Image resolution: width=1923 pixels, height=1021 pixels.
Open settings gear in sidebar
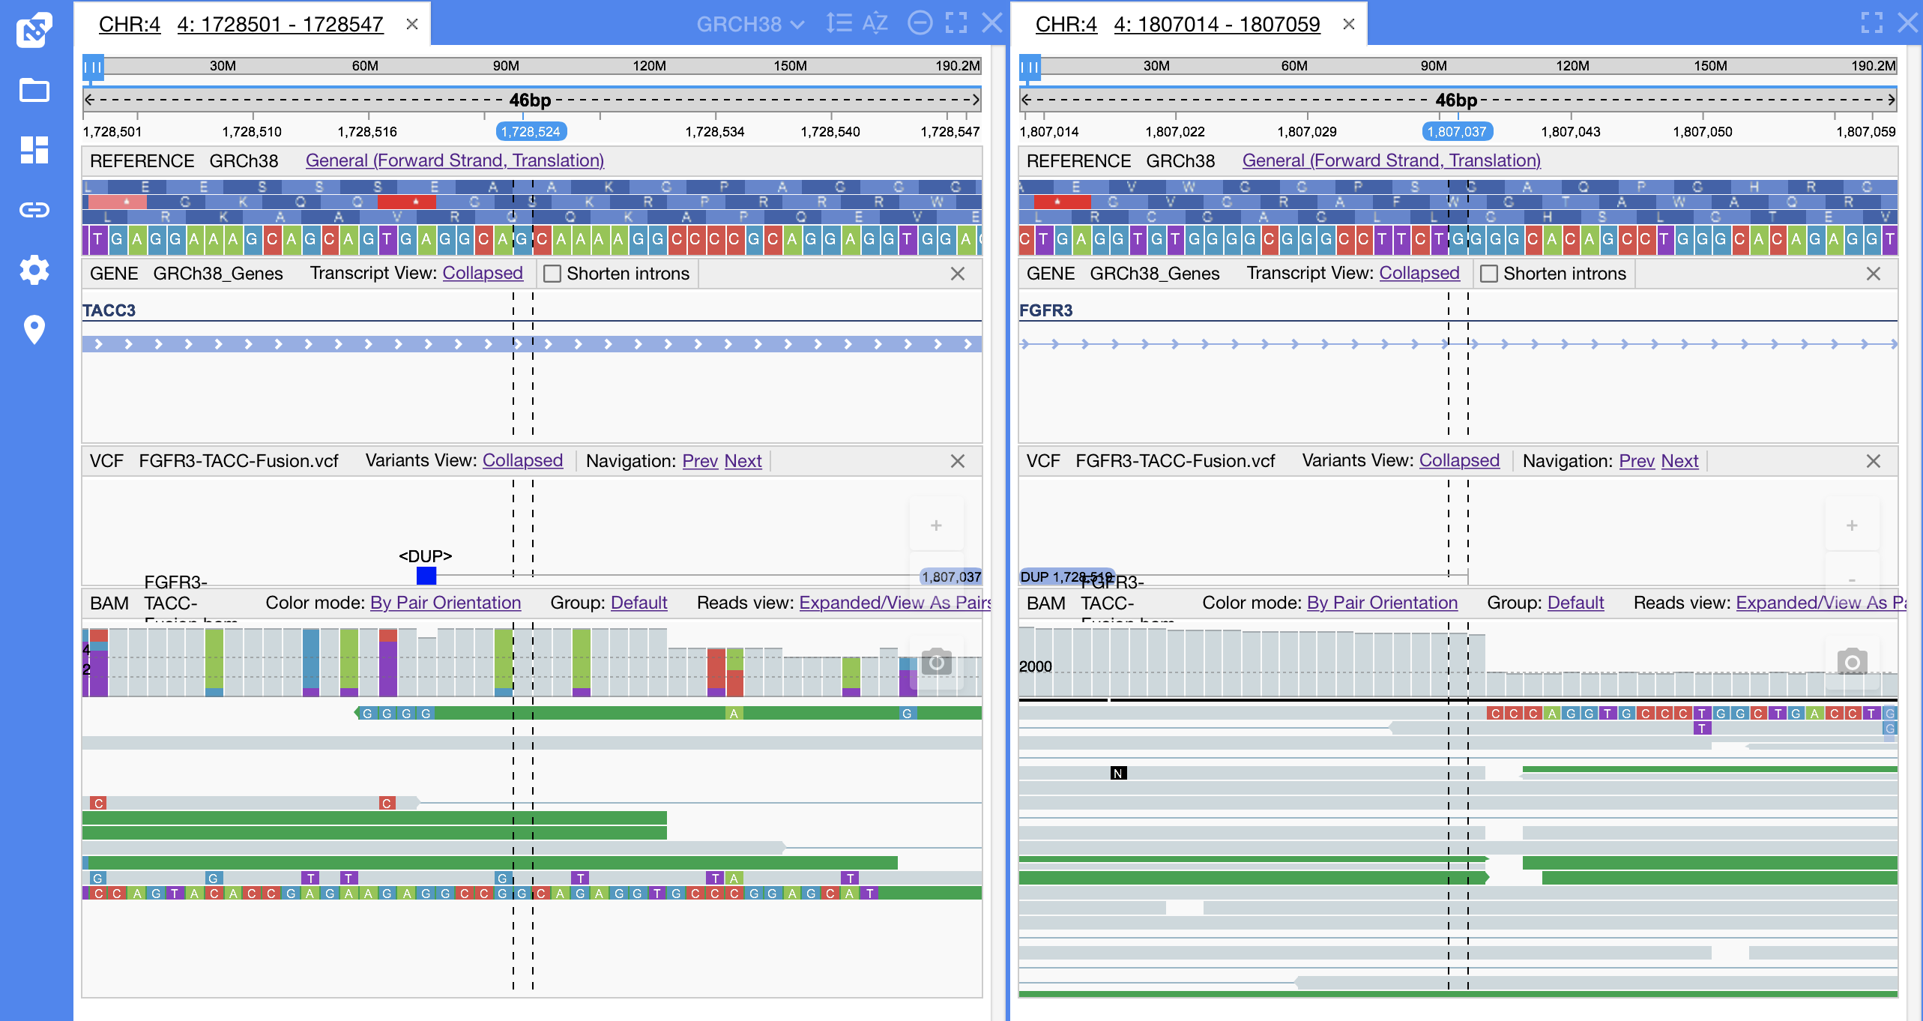tap(34, 270)
